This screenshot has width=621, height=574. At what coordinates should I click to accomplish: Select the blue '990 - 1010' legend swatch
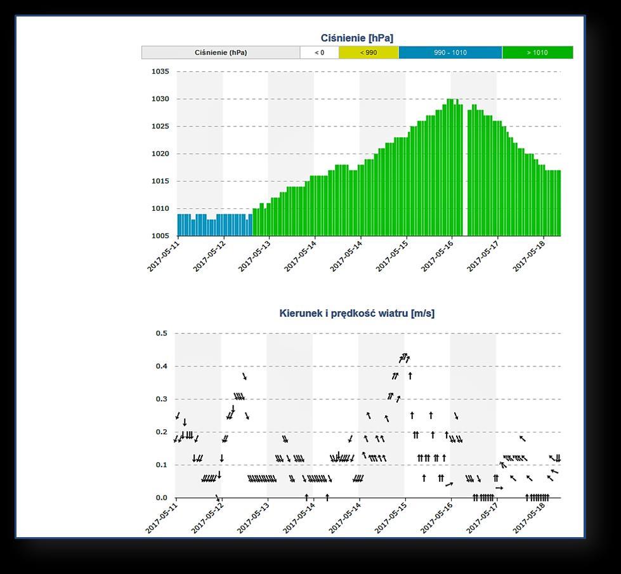(450, 52)
